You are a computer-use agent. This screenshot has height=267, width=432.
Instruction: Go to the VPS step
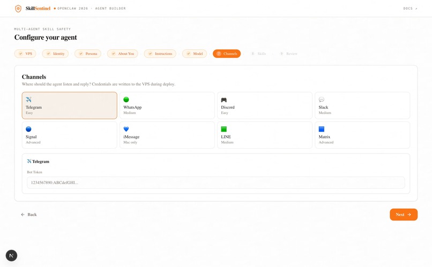(x=25, y=54)
